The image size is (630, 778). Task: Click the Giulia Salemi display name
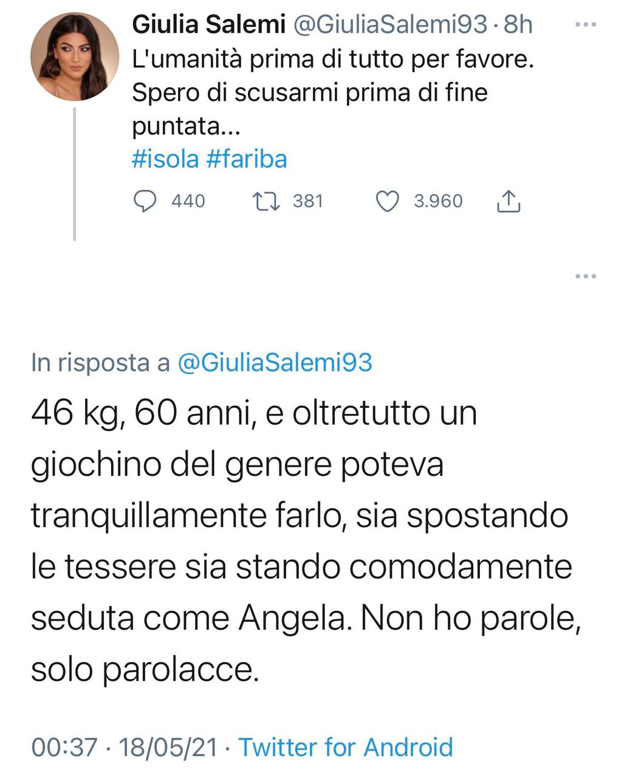(x=208, y=25)
